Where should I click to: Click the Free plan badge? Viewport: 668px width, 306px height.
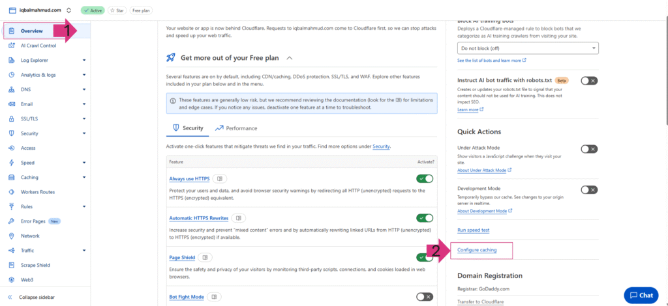pyautogui.click(x=141, y=10)
